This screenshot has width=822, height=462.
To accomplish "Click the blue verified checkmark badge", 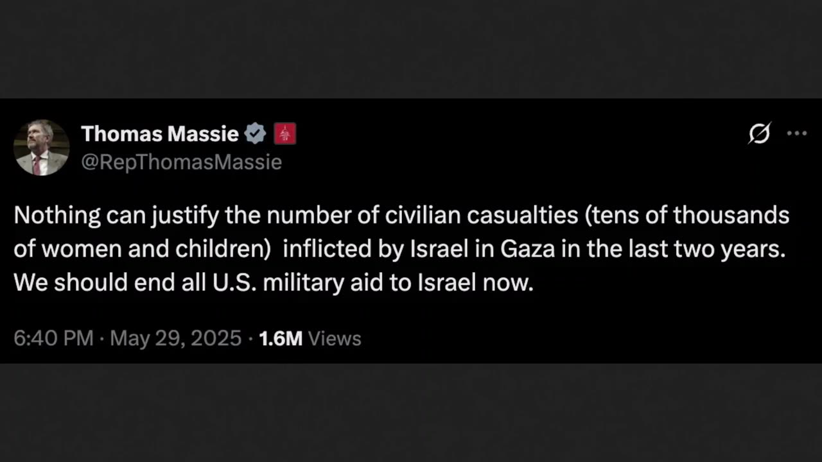I will [x=256, y=134].
